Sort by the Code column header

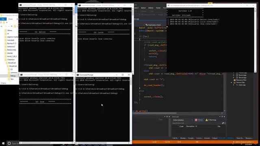coord(181,126)
